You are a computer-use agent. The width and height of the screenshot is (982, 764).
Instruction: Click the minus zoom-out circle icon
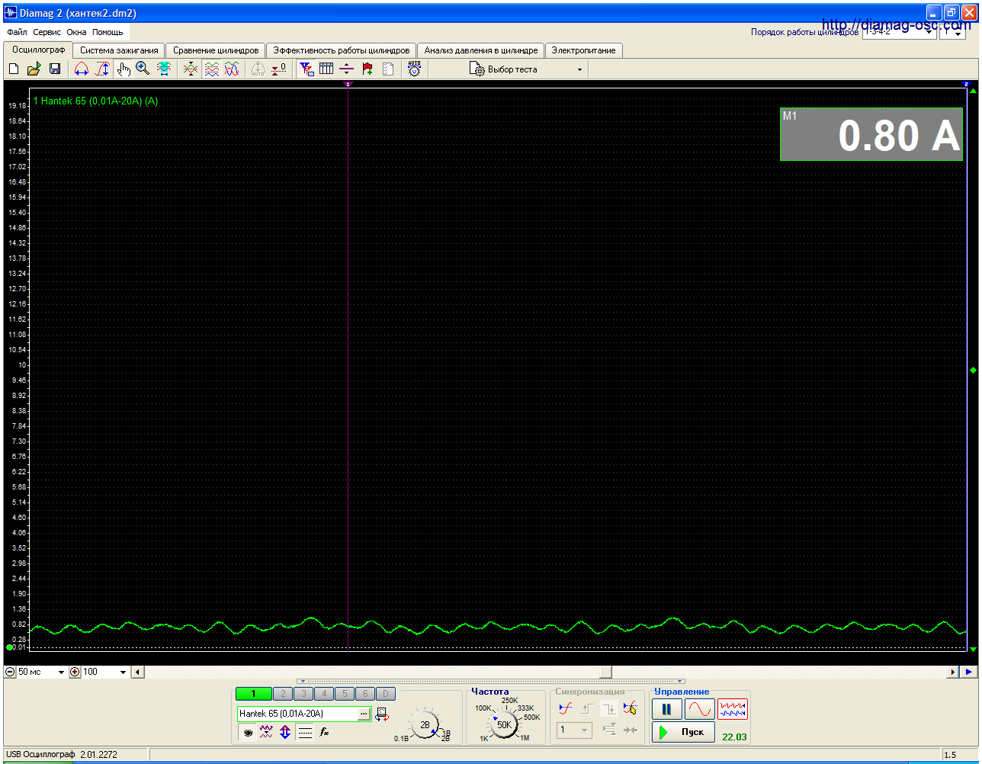click(10, 672)
